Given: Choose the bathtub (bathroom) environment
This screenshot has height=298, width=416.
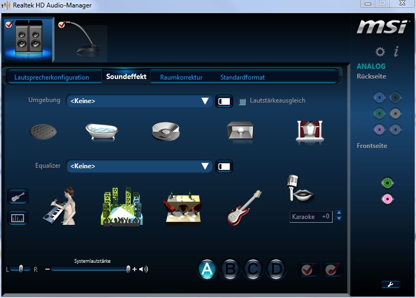Looking at the screenshot, I should click(x=101, y=131).
